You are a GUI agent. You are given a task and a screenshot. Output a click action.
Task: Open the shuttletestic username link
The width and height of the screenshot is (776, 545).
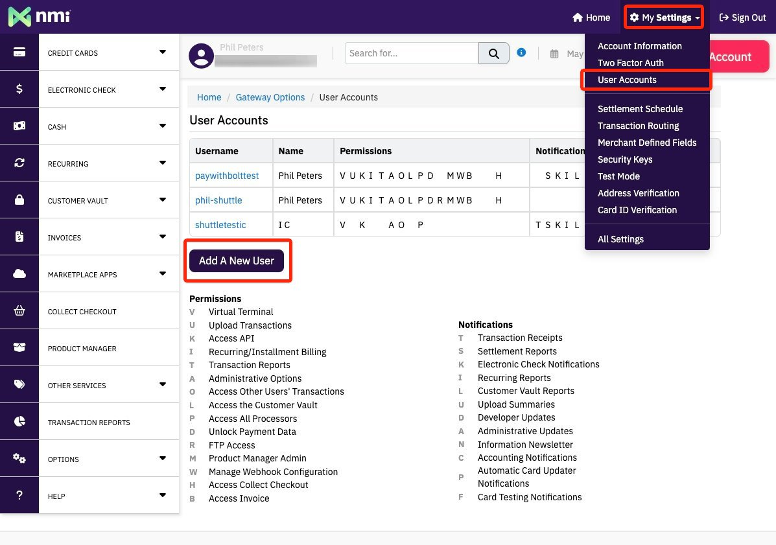tap(220, 225)
